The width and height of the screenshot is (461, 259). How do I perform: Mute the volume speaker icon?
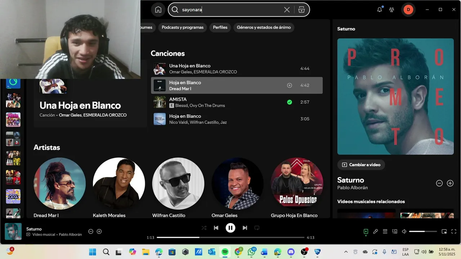pos(404,232)
